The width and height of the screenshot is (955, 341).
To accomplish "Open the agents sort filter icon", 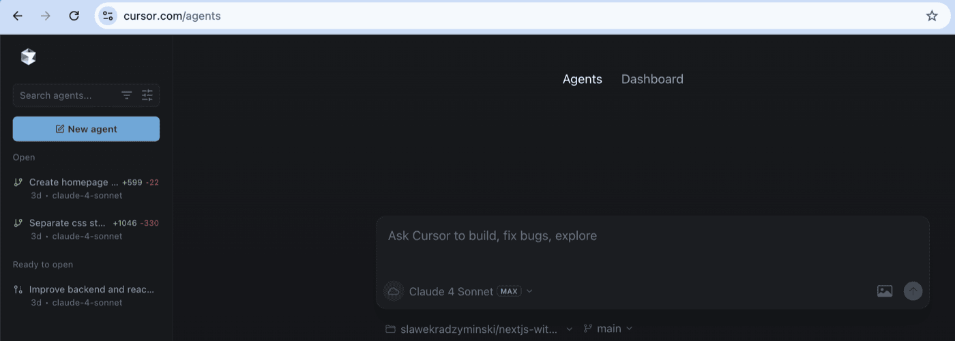I will pyautogui.click(x=127, y=95).
